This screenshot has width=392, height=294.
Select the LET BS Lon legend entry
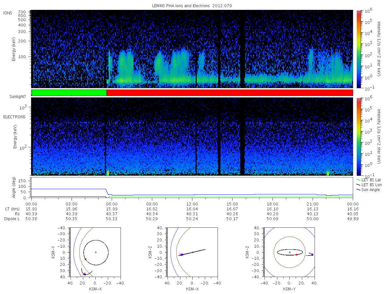[369, 185]
